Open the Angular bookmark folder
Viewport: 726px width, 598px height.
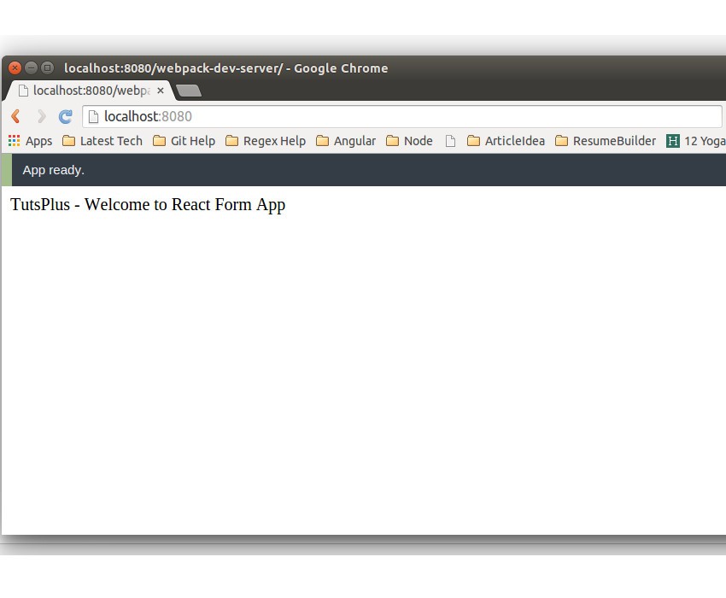click(x=346, y=141)
